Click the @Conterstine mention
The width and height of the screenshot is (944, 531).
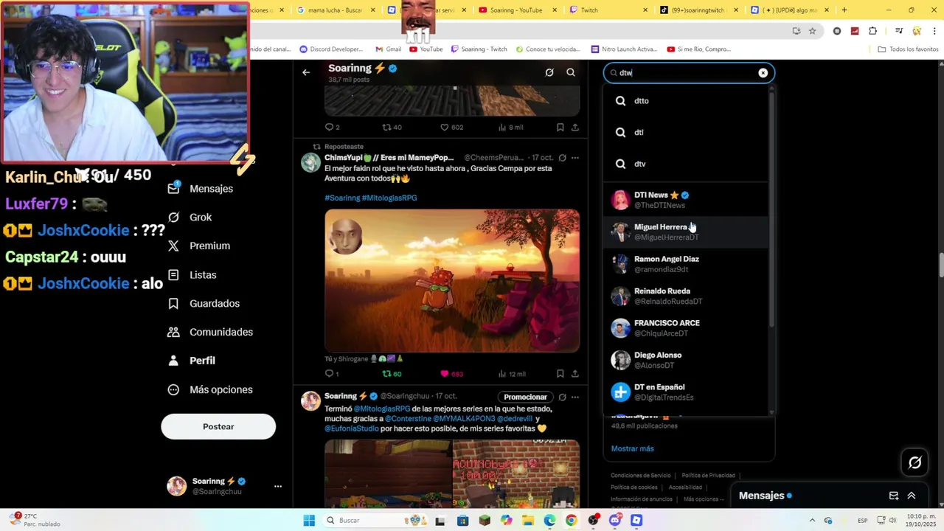[408, 419]
